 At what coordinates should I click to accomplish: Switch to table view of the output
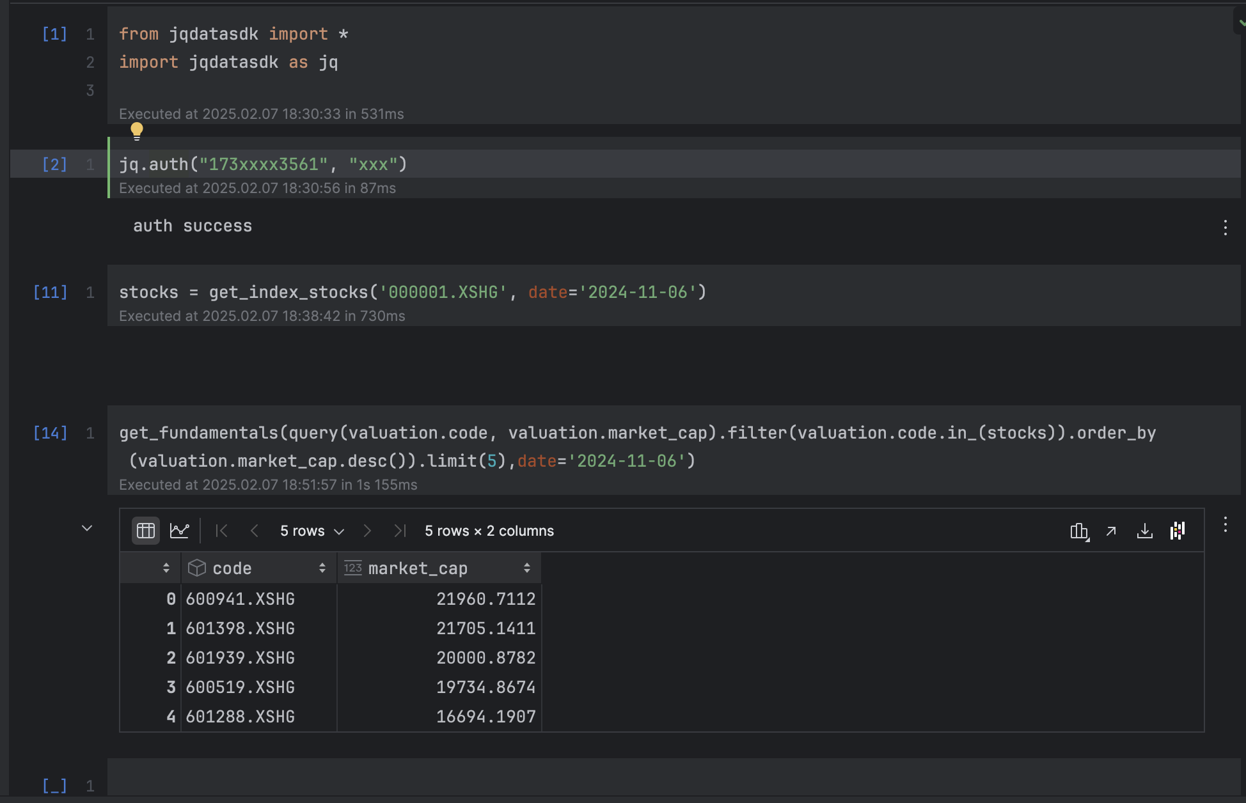[146, 531]
